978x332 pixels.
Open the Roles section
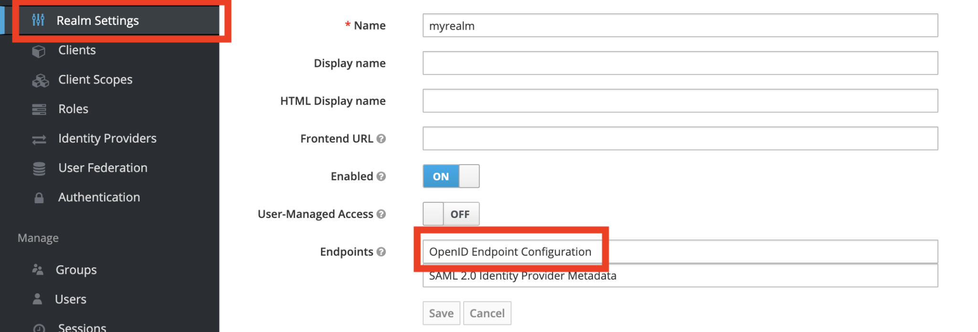point(73,109)
